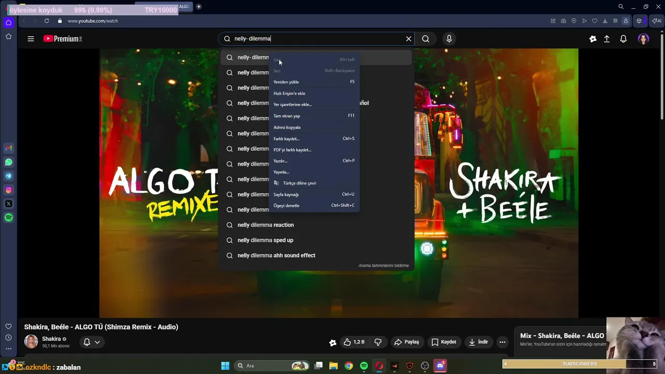The height and width of the screenshot is (374, 665).
Task: Open File Explorer from the taskbar
Action: (x=334, y=366)
